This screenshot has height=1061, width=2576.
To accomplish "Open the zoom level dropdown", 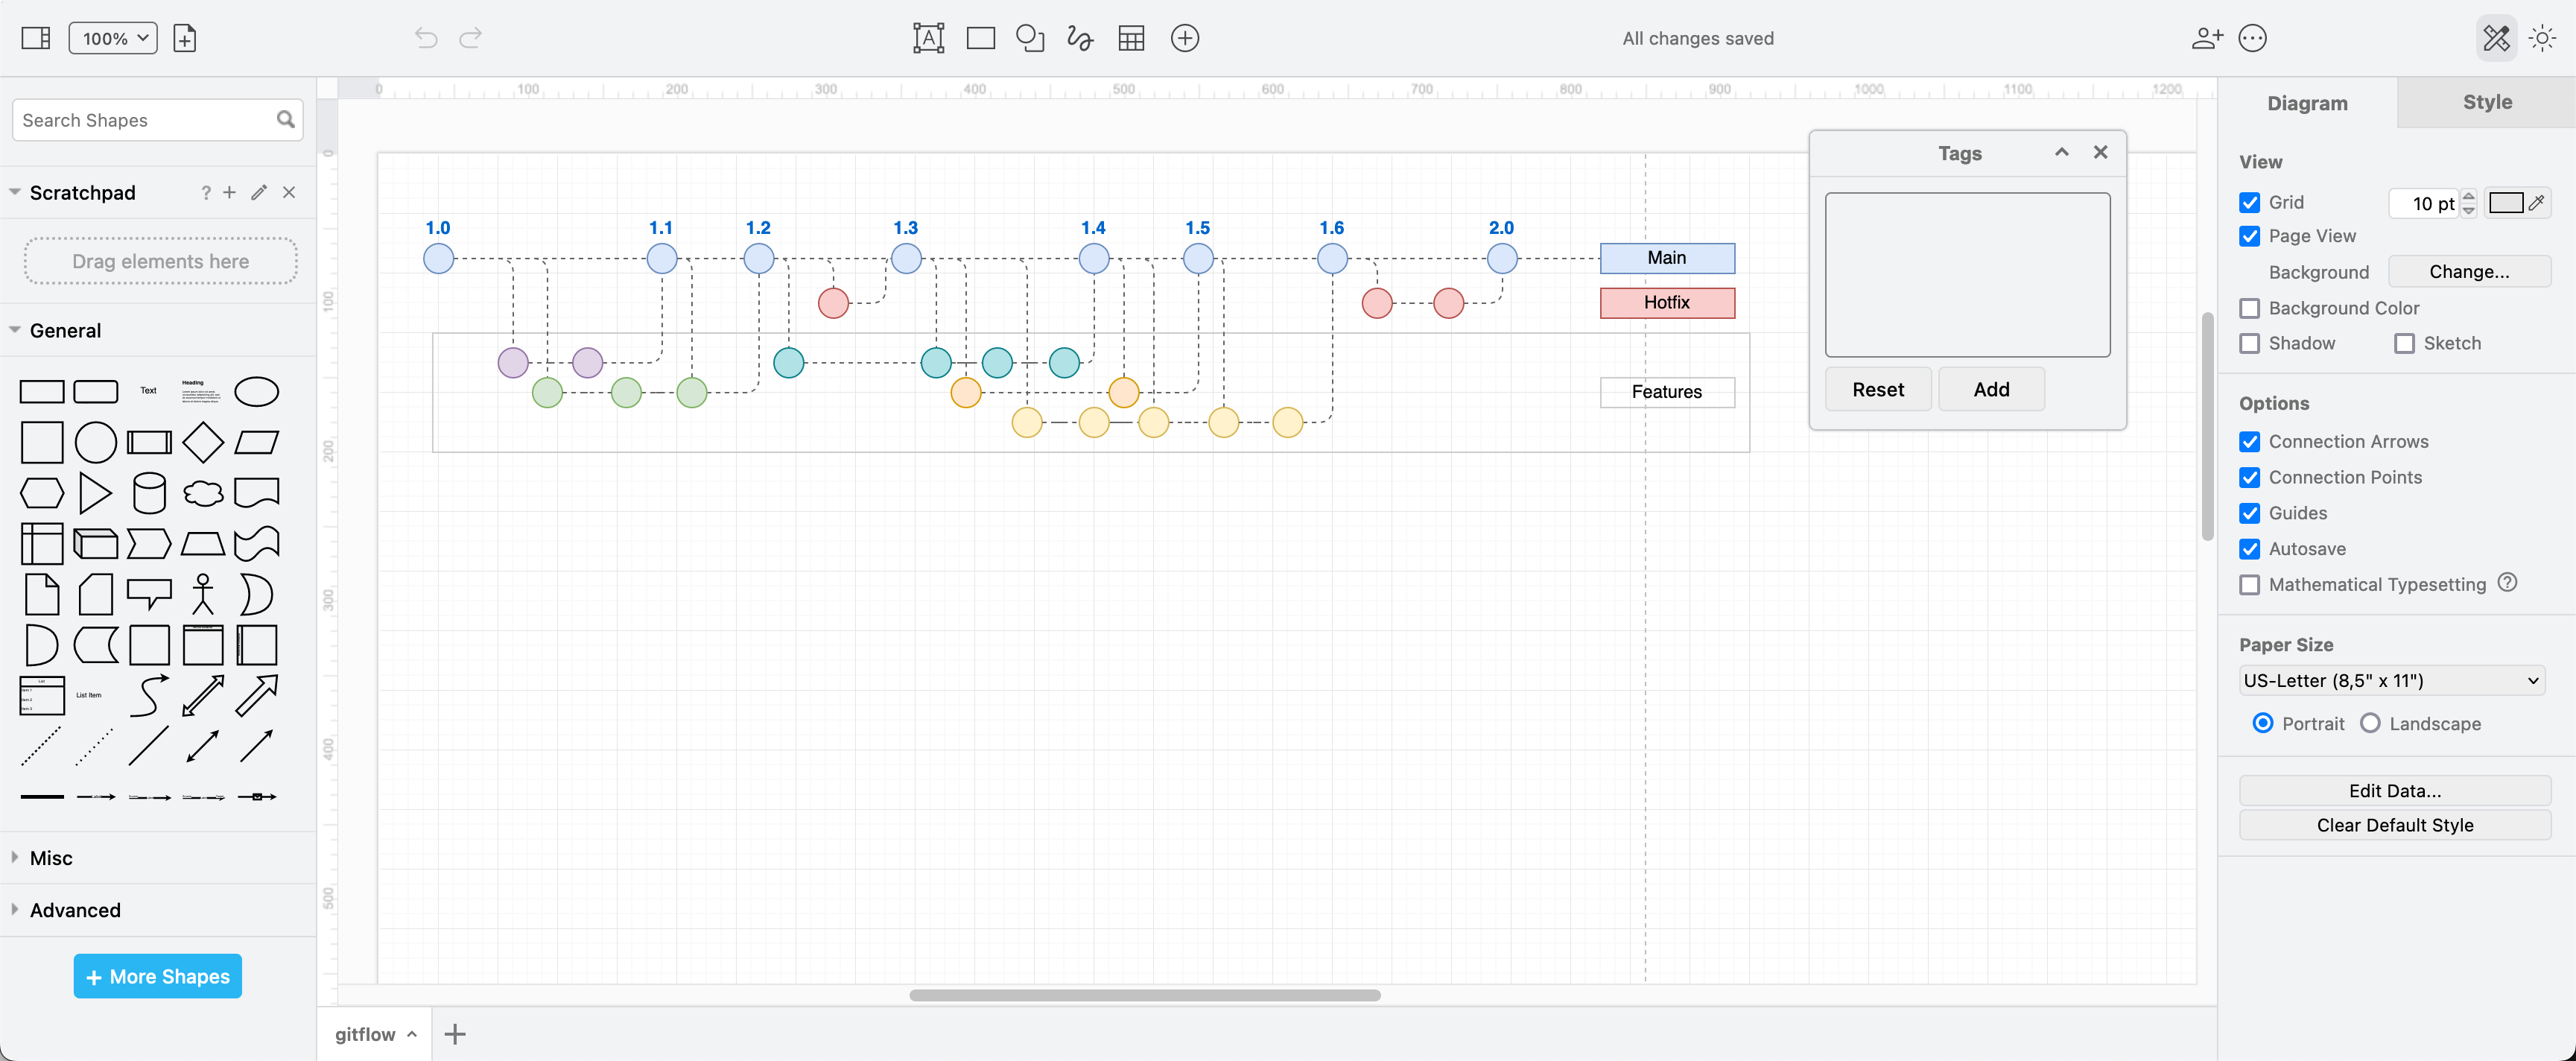I will click(112, 38).
